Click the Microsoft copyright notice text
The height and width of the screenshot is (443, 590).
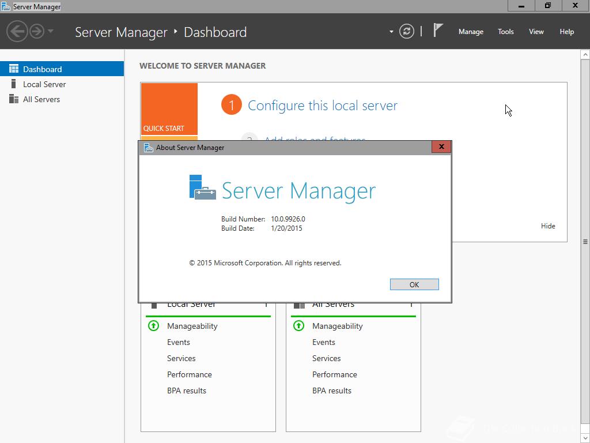coord(265,263)
